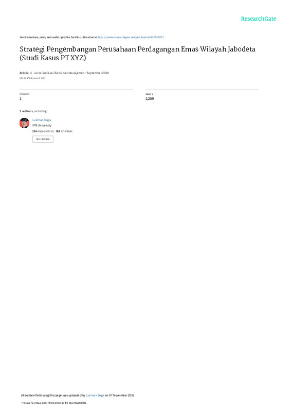Click the ResearchGate logo
This screenshot has height=412, width=291.
258,19
